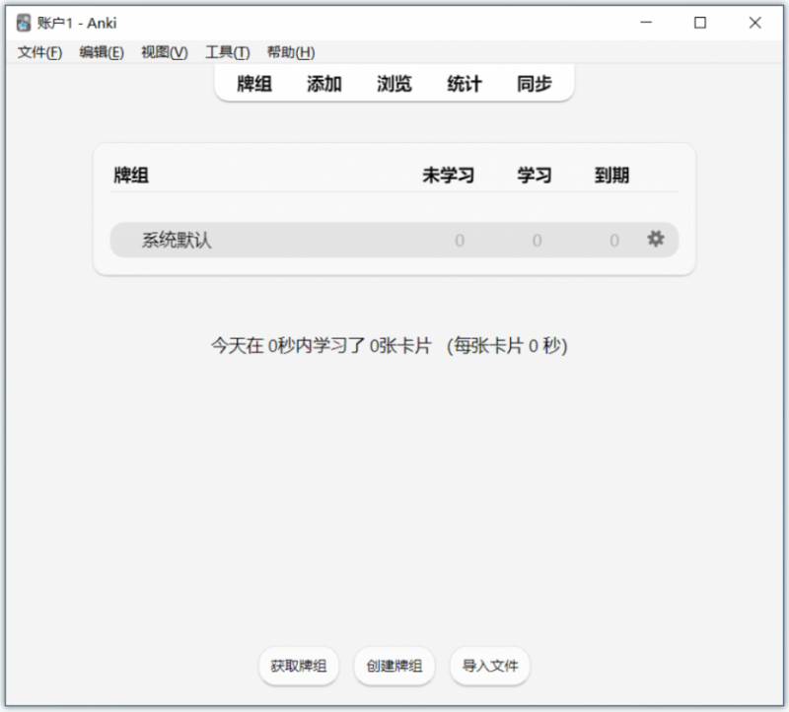Open the gear options for 系统默认 deck

pyautogui.click(x=655, y=239)
